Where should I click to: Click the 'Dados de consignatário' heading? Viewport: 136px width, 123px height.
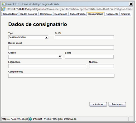pyautogui.click(x=37, y=24)
